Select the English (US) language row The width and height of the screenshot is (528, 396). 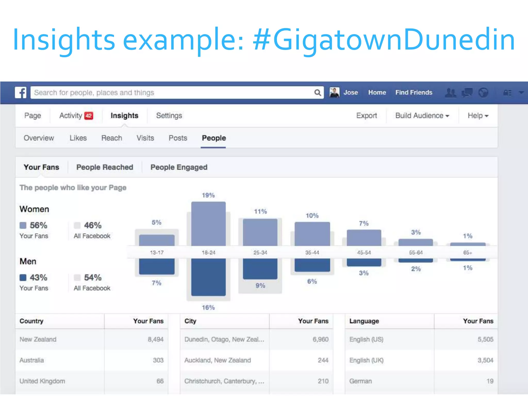pos(421,339)
